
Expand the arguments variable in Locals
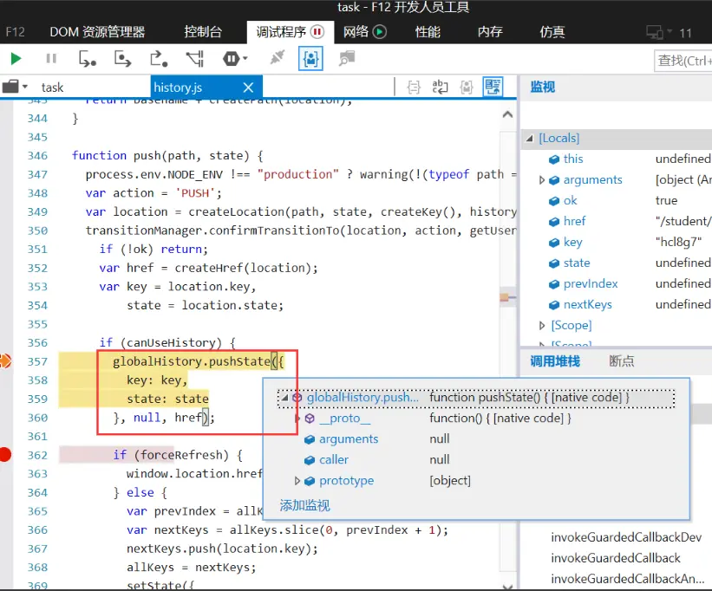tap(542, 180)
